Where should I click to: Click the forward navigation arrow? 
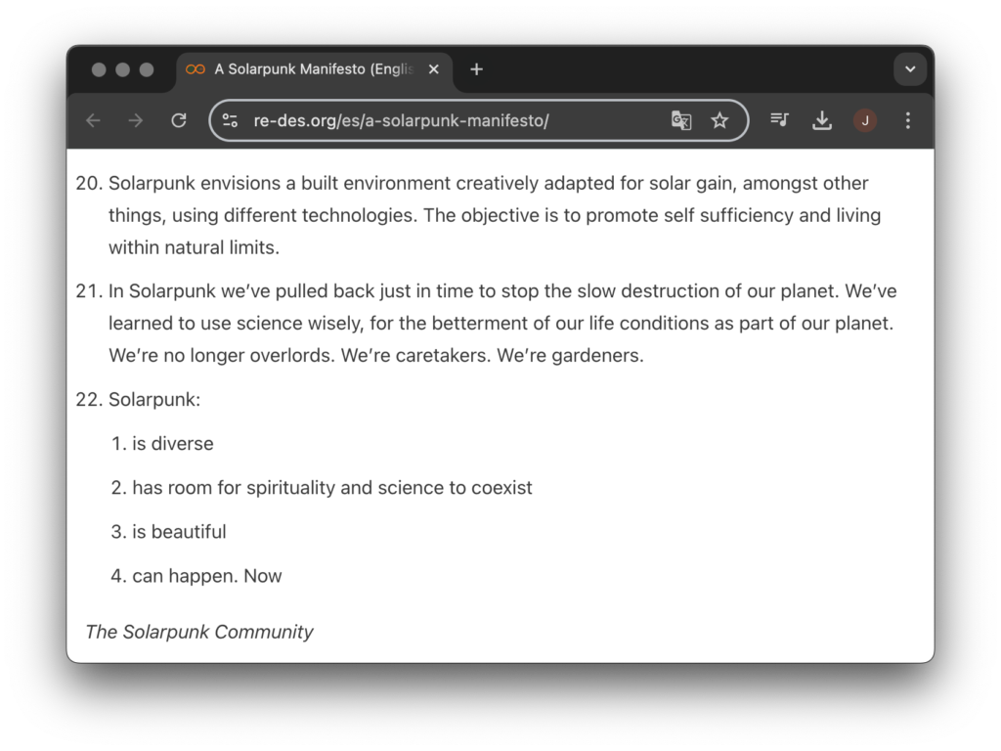[136, 120]
